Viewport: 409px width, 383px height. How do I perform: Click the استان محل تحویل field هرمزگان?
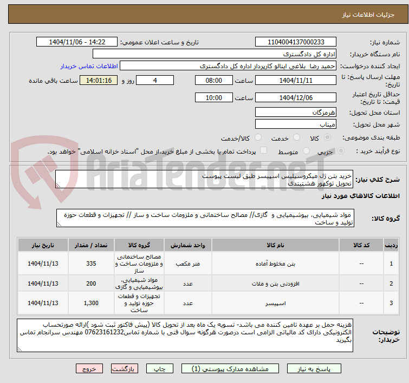(296, 113)
